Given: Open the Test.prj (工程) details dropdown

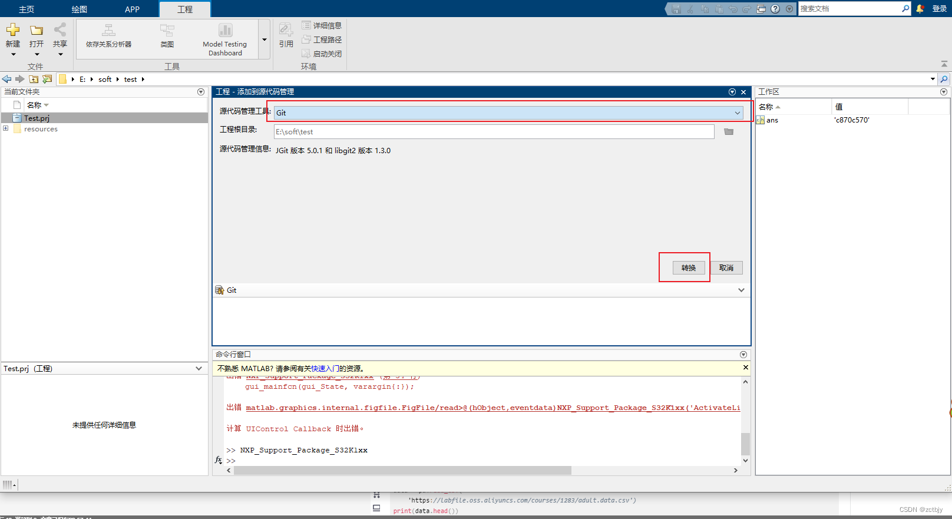Looking at the screenshot, I should coord(199,368).
